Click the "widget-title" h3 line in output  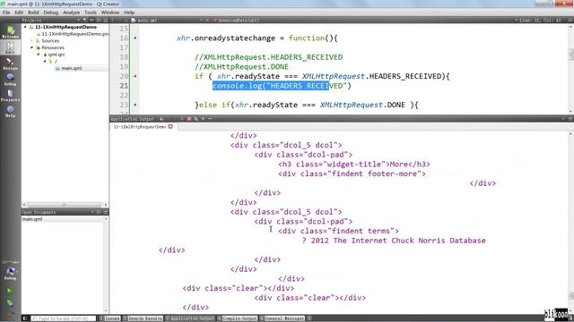click(x=353, y=165)
